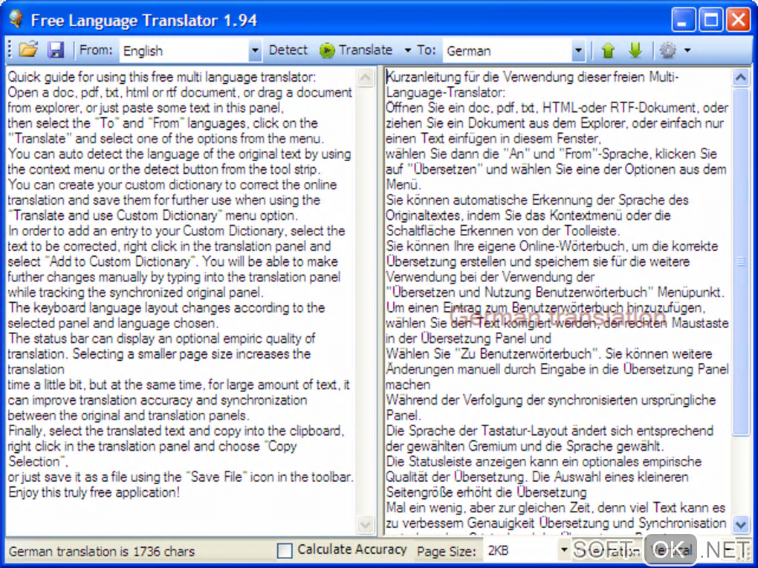Open settings with the gear icon
This screenshot has width=758, height=568.
(667, 50)
